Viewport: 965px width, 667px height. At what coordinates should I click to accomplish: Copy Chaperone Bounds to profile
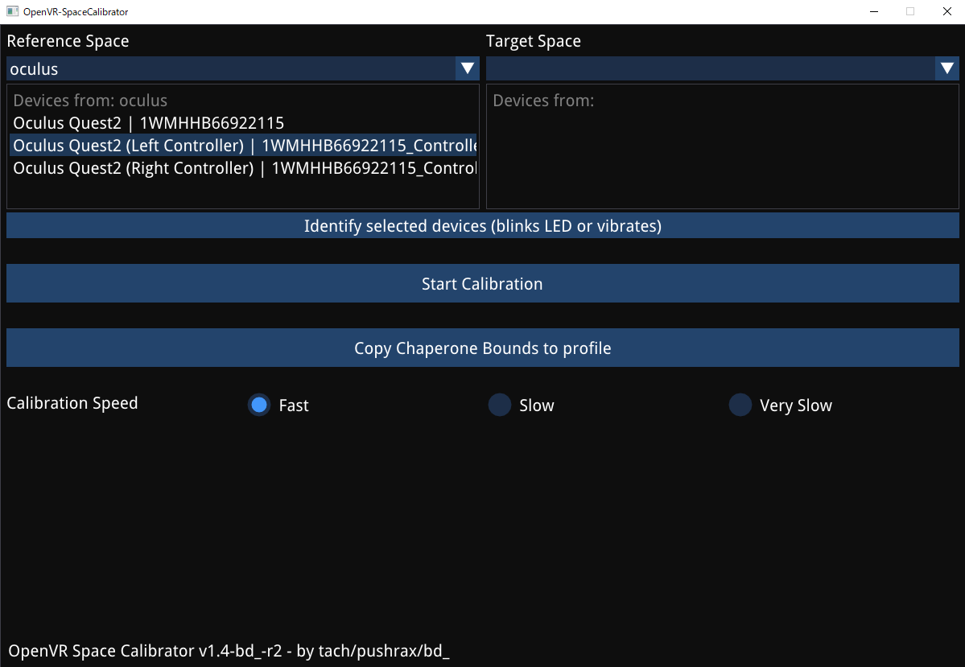pyautogui.click(x=482, y=348)
